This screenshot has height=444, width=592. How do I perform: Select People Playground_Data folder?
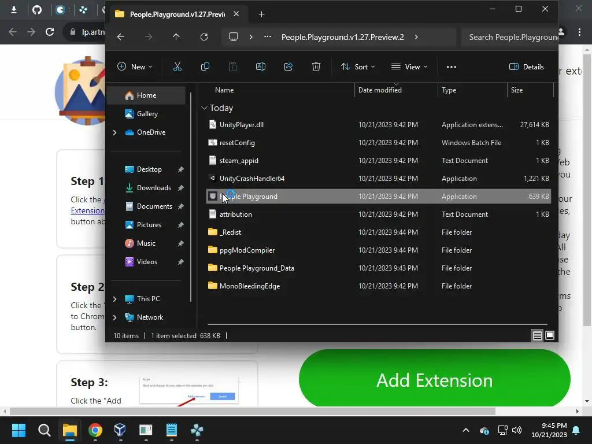[x=379, y=268]
